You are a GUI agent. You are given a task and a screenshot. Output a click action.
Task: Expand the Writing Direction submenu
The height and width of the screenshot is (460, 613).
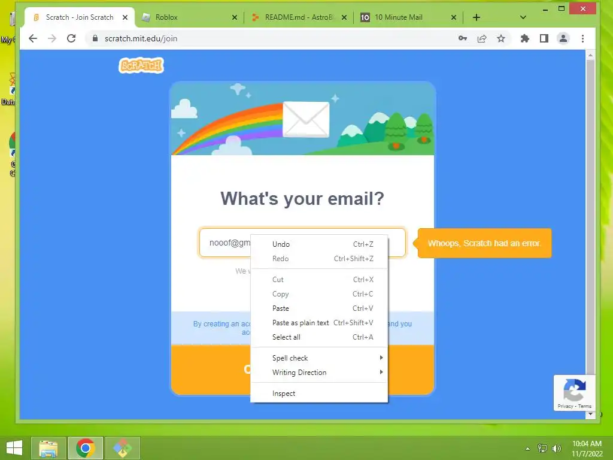tap(319, 373)
